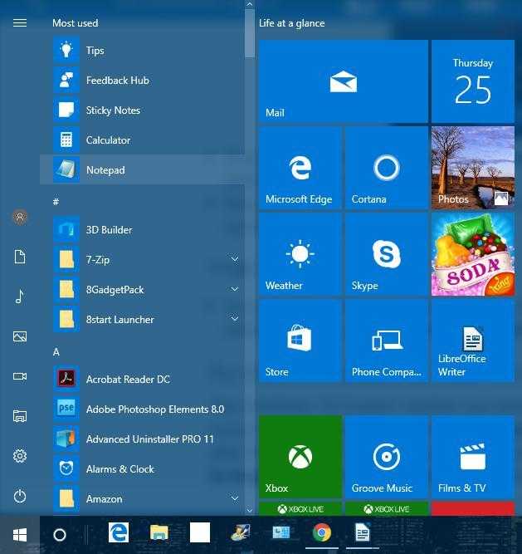Click the scroll up arrow of app list
Image resolution: width=522 pixels, height=554 pixels.
[250, 4]
